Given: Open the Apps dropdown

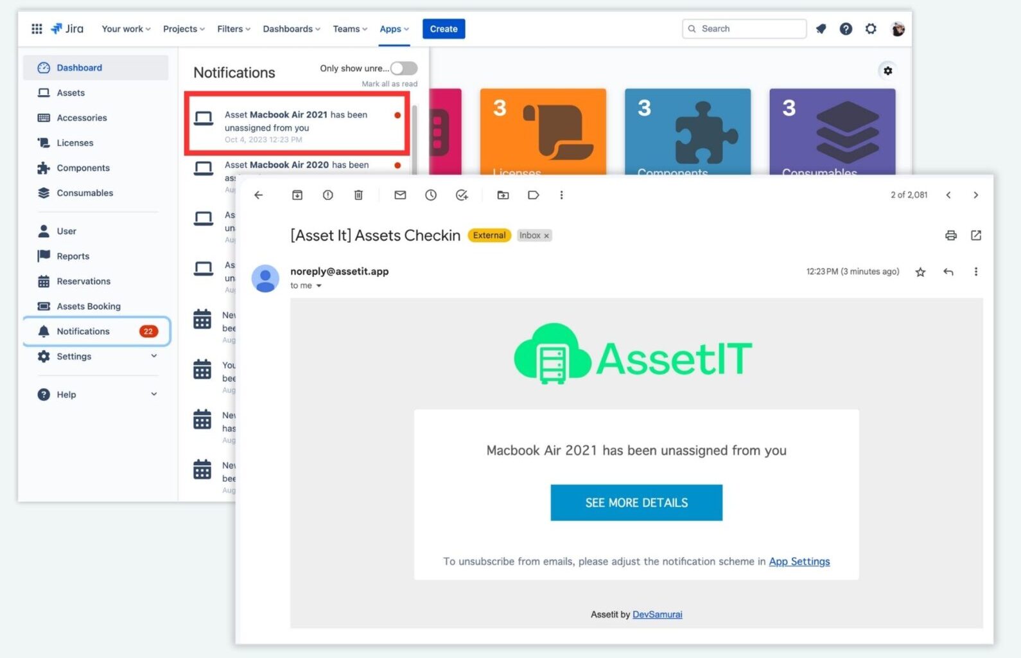Looking at the screenshot, I should [x=394, y=28].
